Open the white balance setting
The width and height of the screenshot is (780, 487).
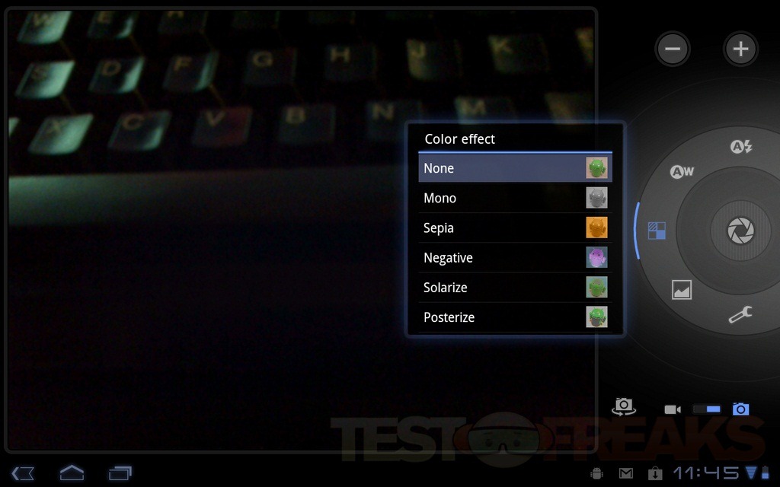coord(682,172)
